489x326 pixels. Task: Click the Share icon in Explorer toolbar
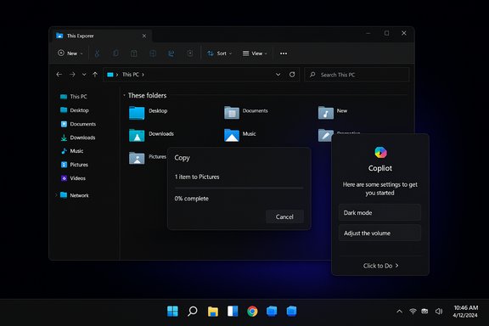pos(171,53)
